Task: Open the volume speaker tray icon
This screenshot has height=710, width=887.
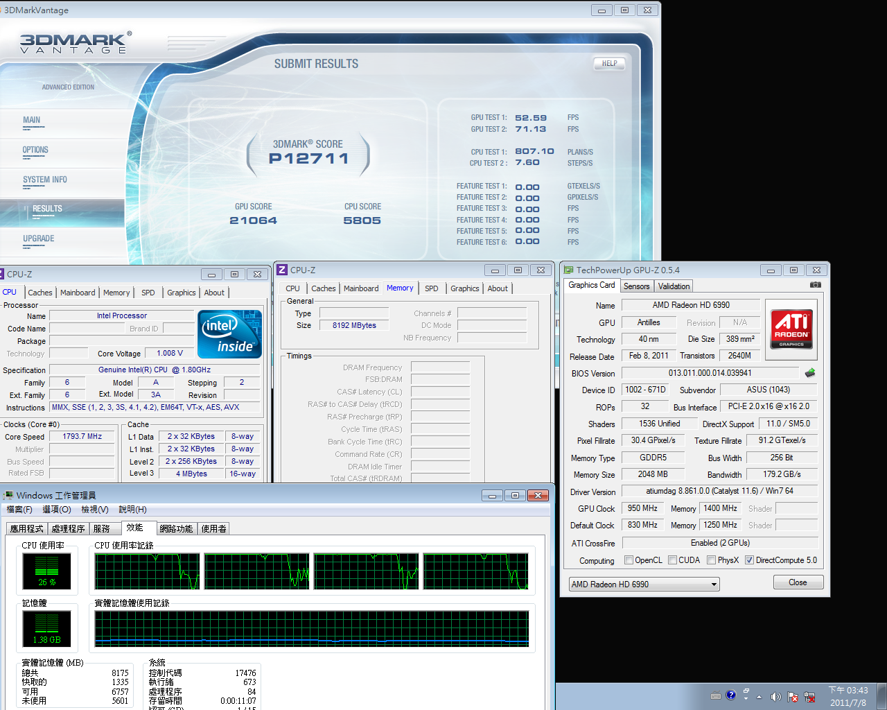Action: 775,697
